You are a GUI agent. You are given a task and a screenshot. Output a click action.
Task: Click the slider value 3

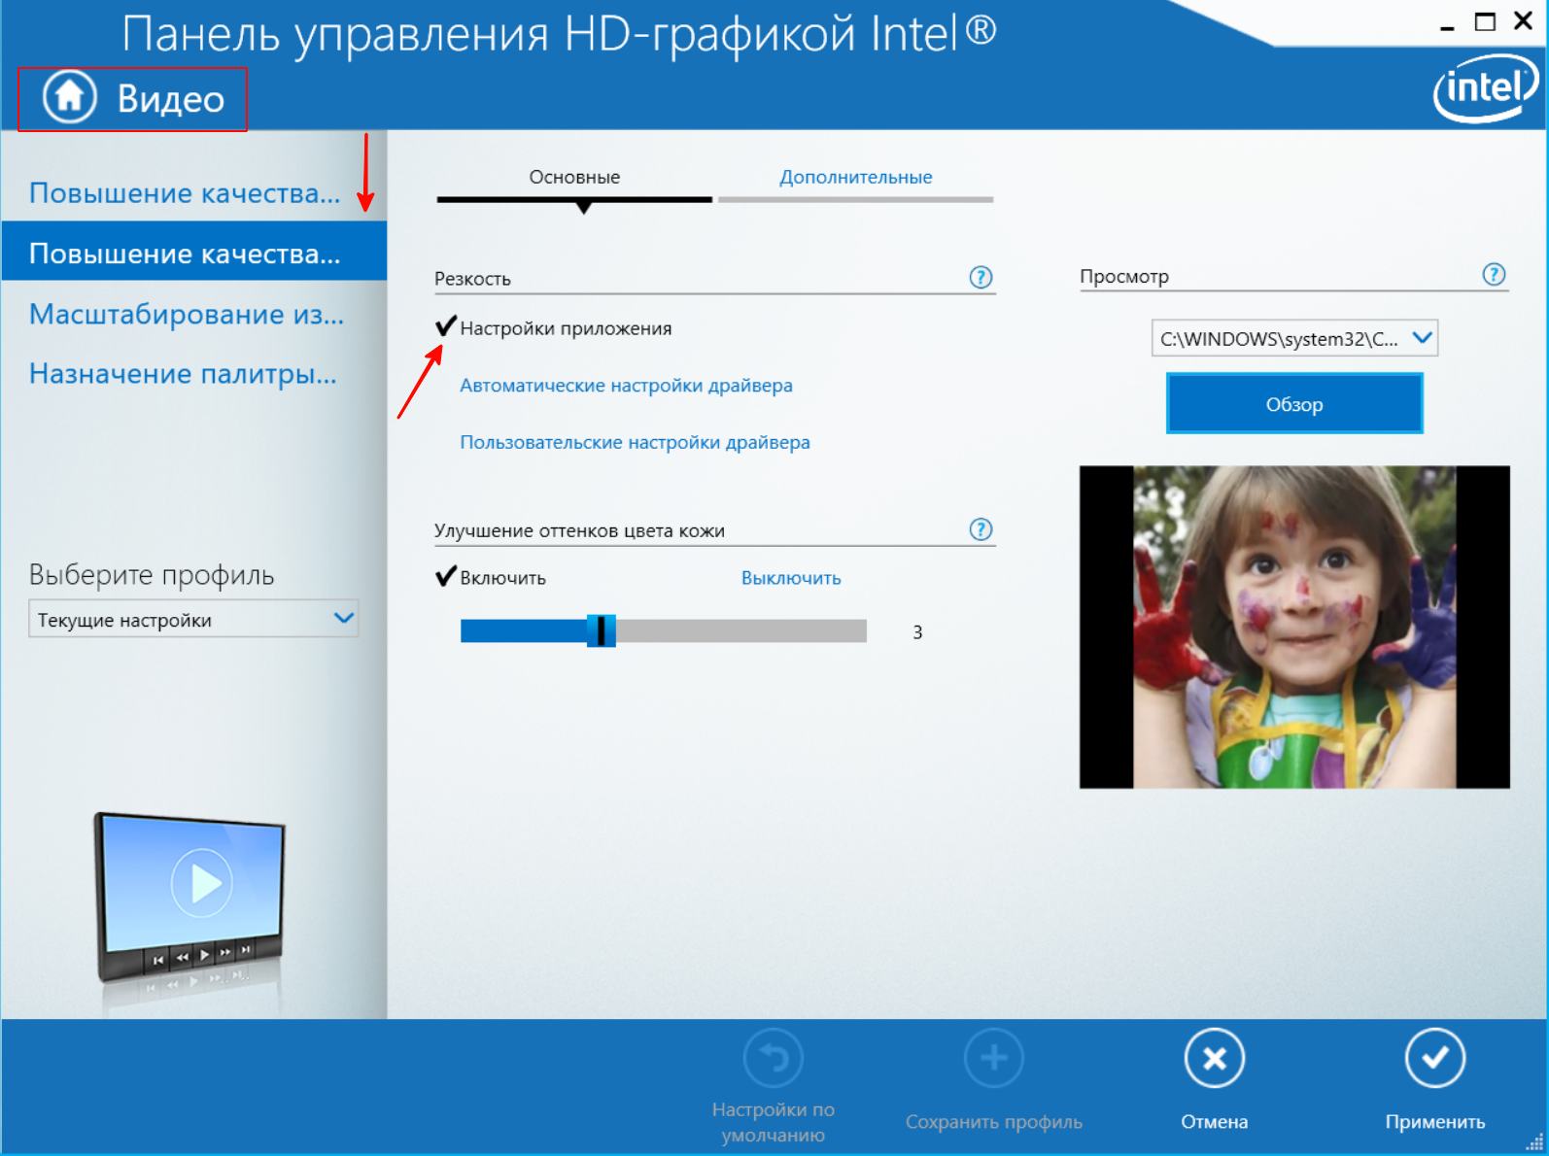[917, 632]
